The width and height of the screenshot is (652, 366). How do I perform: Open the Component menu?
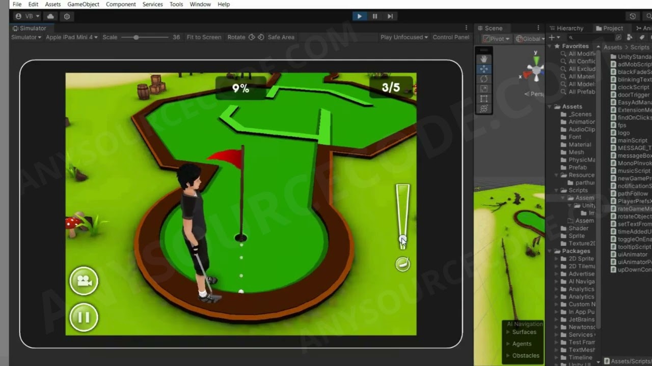[121, 4]
